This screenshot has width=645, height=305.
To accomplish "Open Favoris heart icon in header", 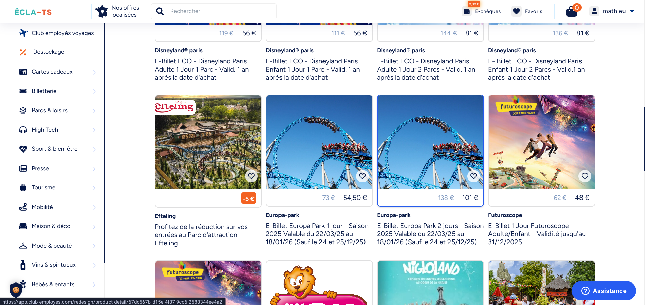I will [x=516, y=11].
